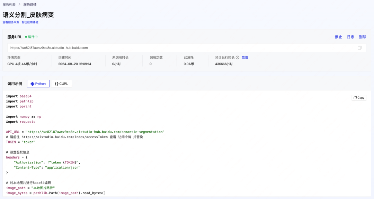Open the 日志 logs view

(x=350, y=37)
